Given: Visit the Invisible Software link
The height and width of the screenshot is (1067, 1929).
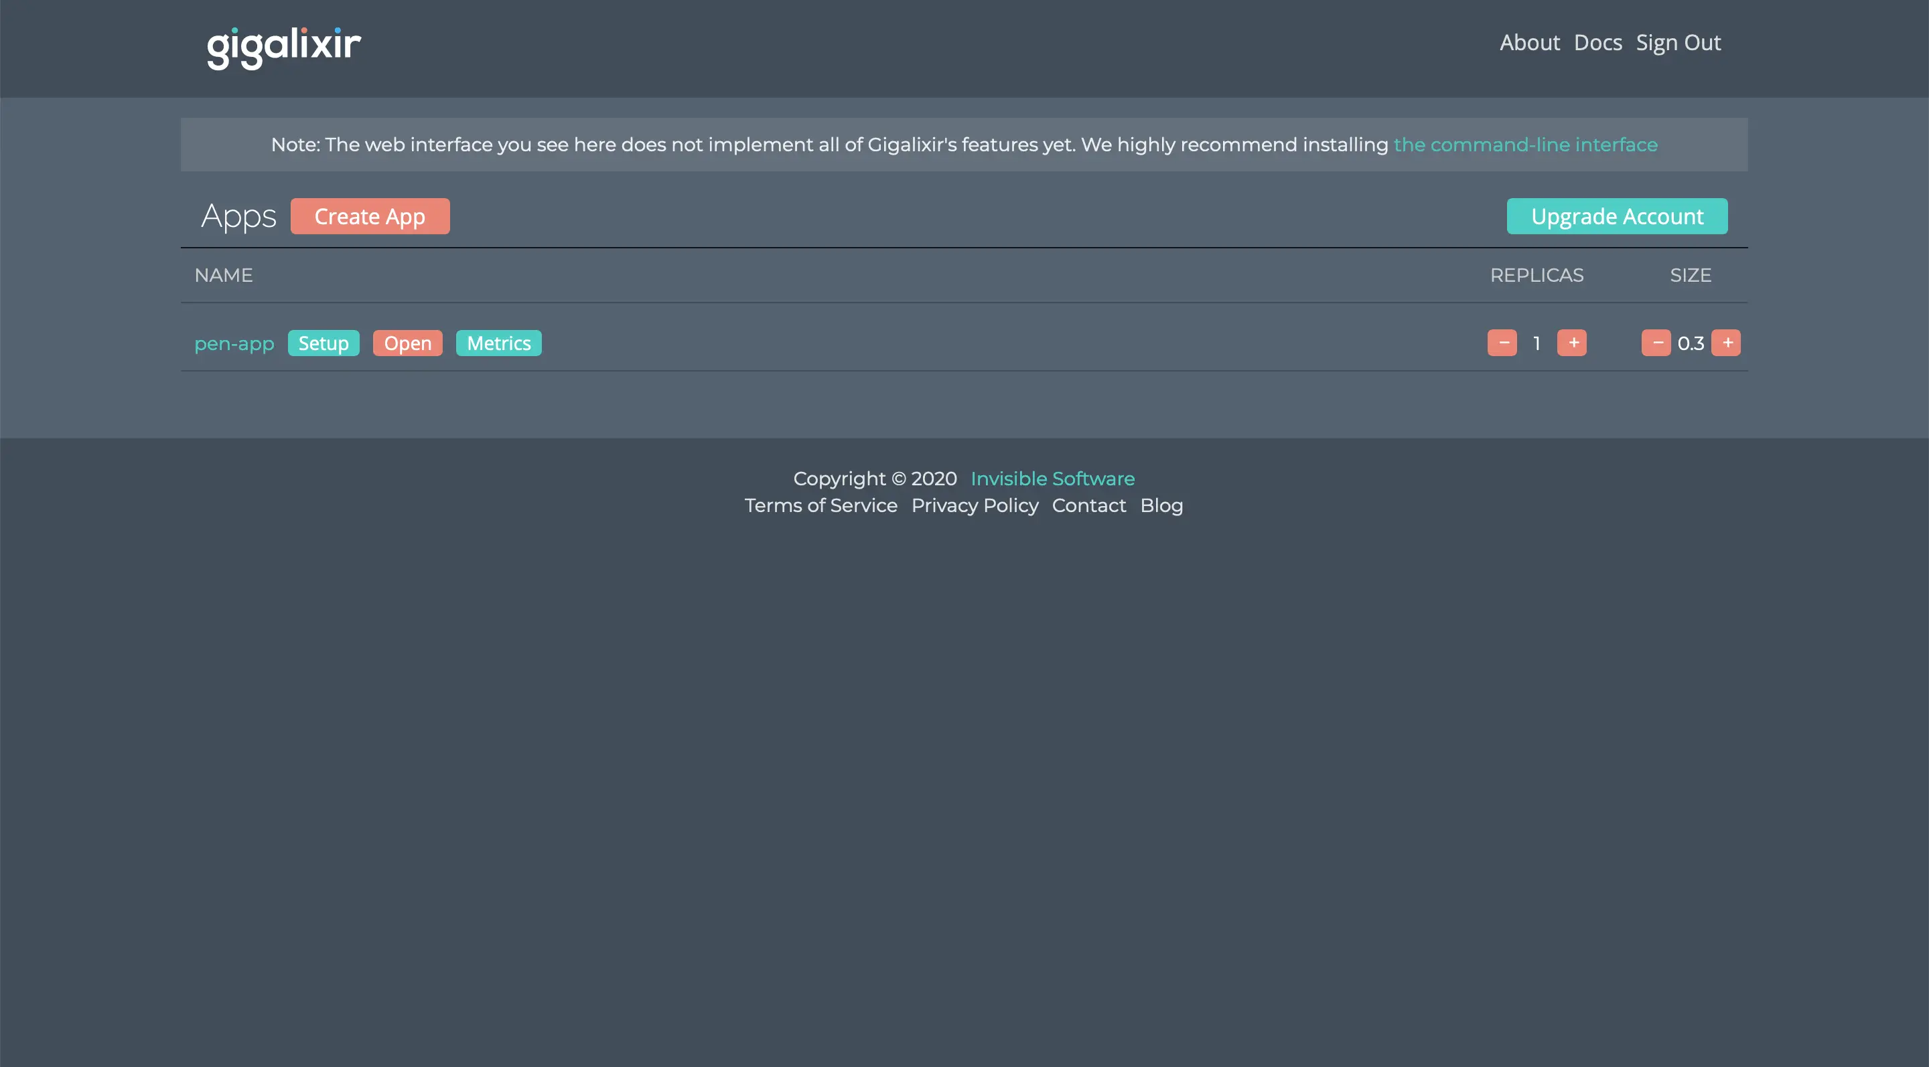Looking at the screenshot, I should pos(1052,479).
